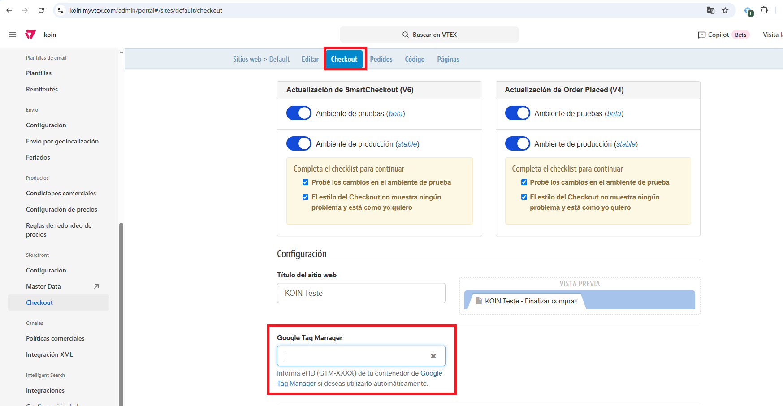Screen dimensions: 783x406
Task: Open Envío por geolocalización
Action: 62,141
